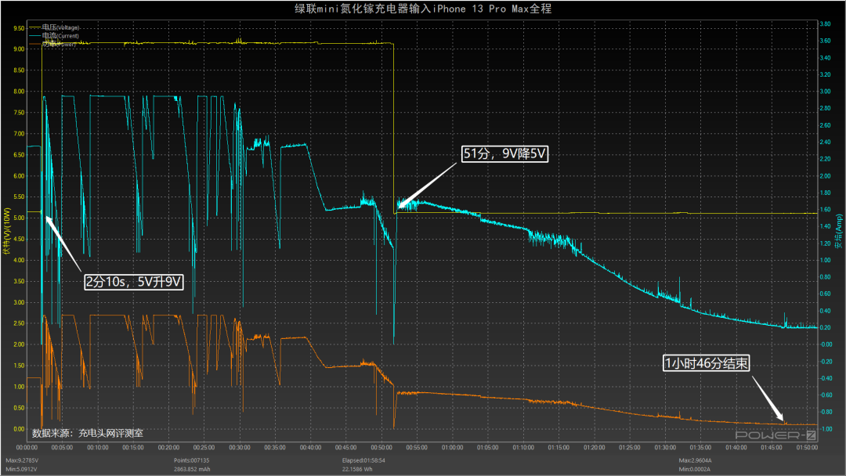Click the 01:00:00 time axis tick

pyautogui.click(x=452, y=448)
